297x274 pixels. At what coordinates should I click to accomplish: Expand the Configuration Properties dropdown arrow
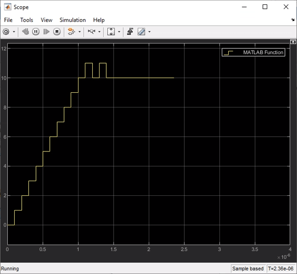tap(14, 32)
